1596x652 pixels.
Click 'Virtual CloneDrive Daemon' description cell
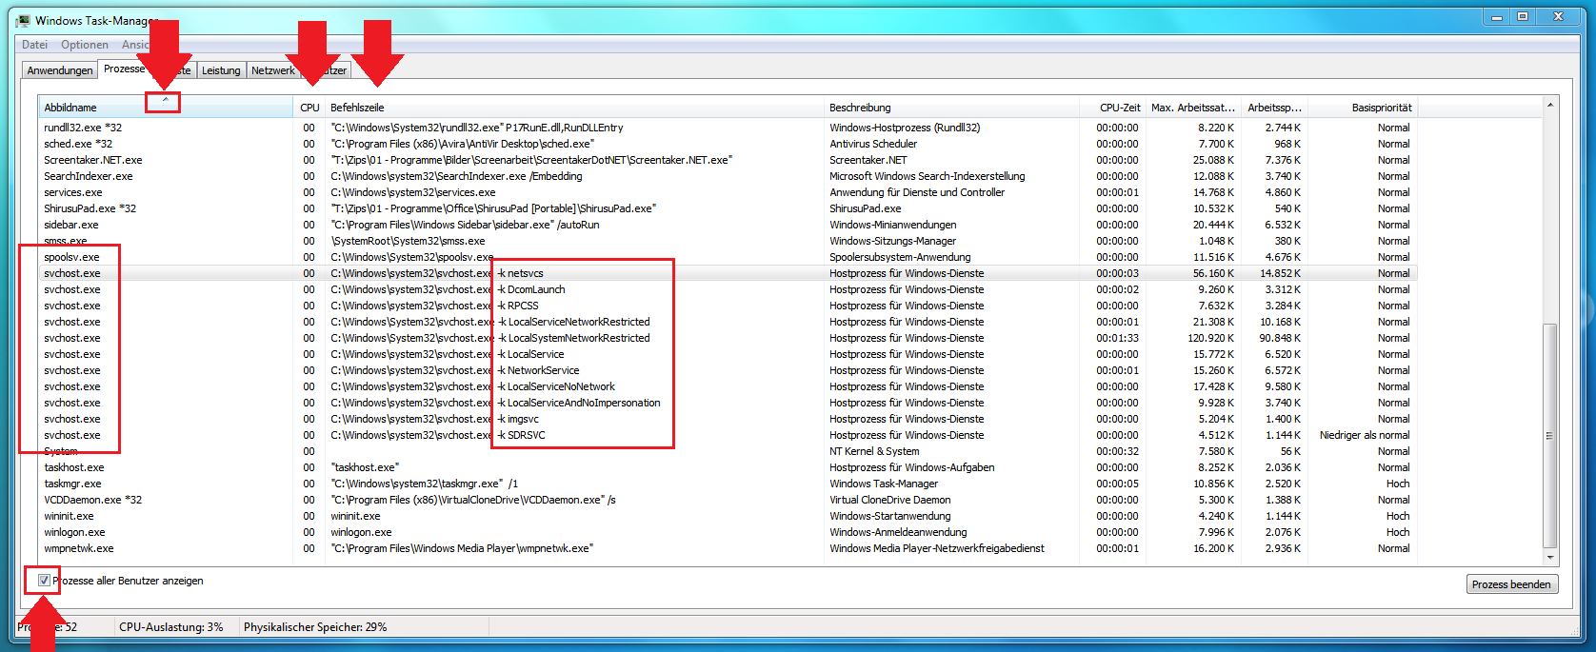(x=890, y=500)
